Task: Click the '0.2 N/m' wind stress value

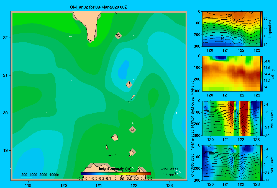Action: click(x=169, y=175)
